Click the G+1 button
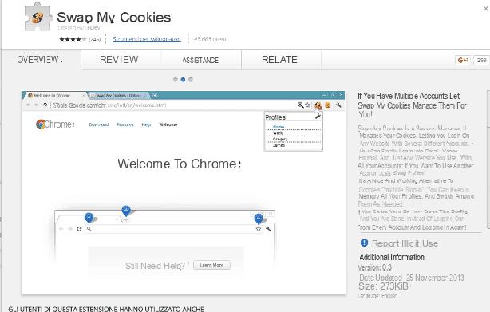 click(463, 61)
